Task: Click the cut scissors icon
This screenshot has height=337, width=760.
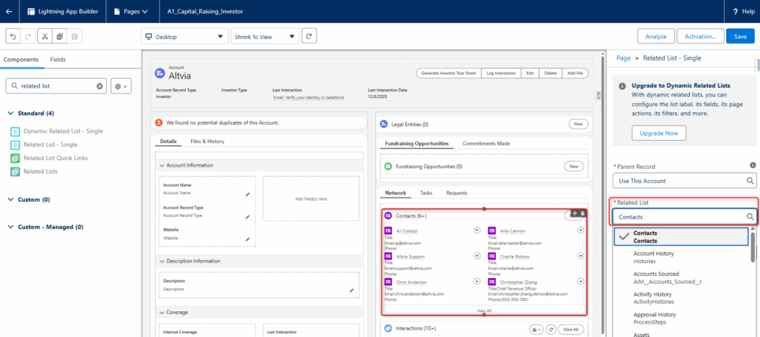Action: [44, 36]
